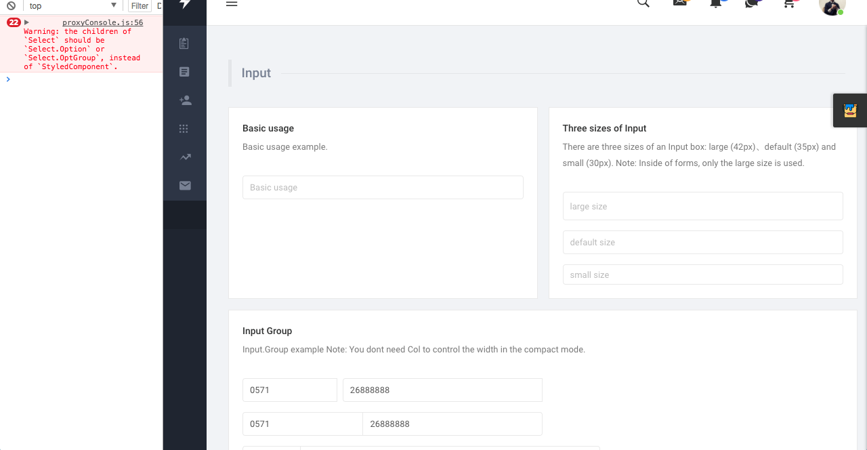Open the shopping cart icon
867x450 pixels.
pos(789,3)
